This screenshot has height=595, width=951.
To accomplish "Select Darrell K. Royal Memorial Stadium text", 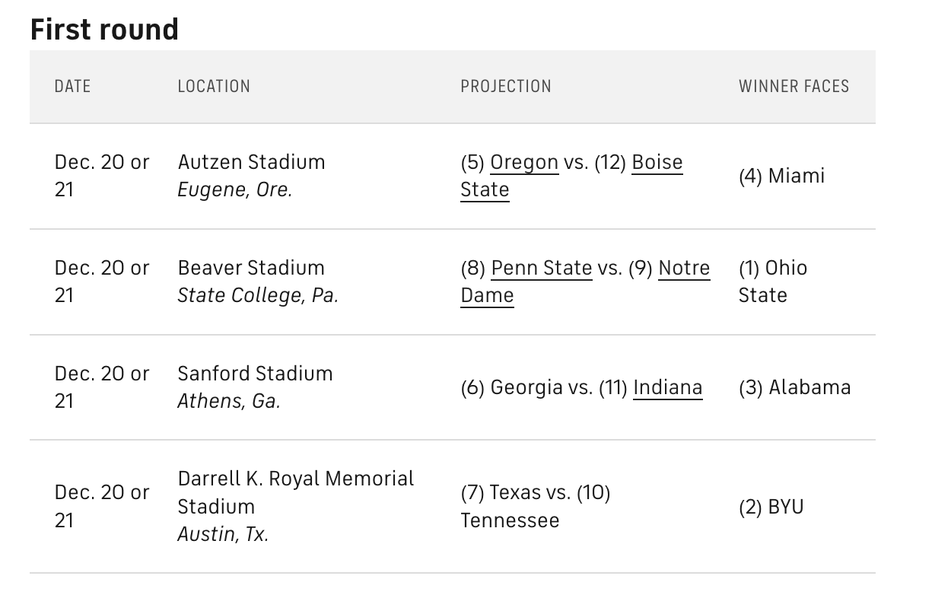I will coord(295,479).
